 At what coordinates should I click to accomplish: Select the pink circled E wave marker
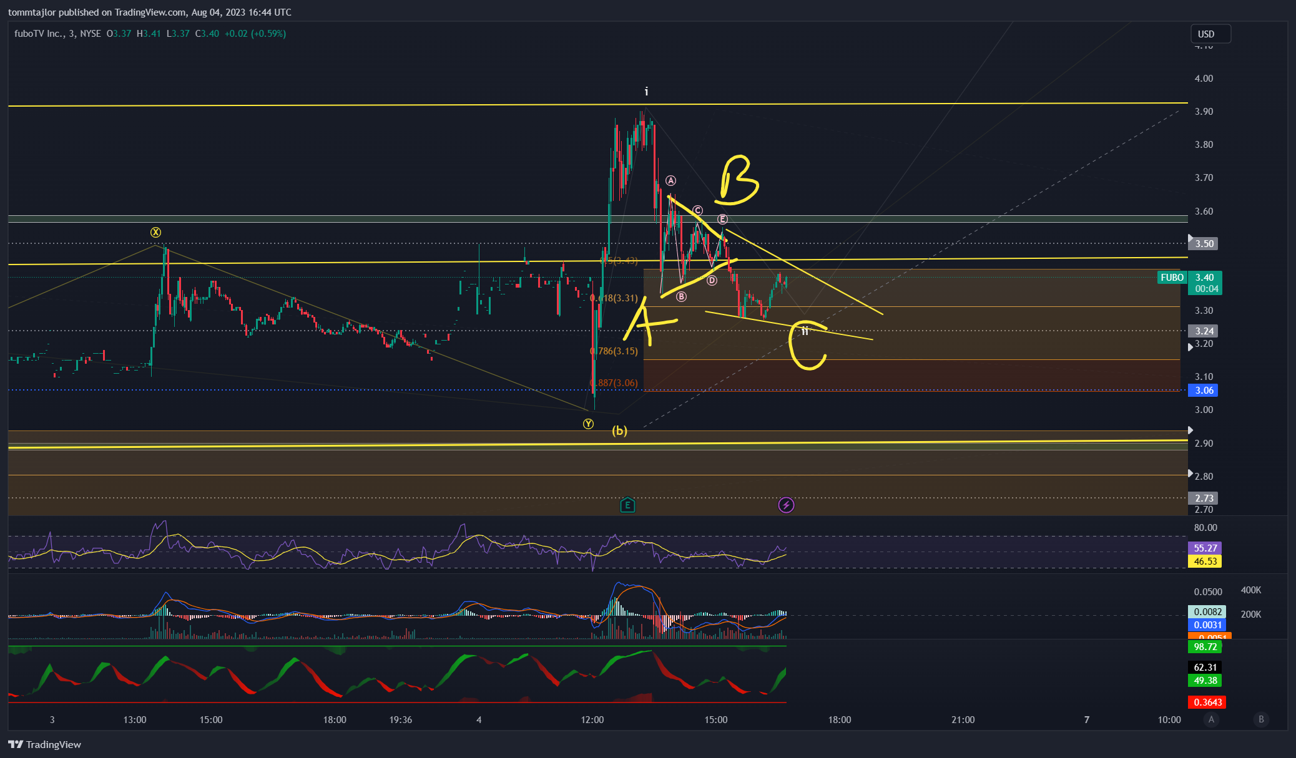(722, 219)
